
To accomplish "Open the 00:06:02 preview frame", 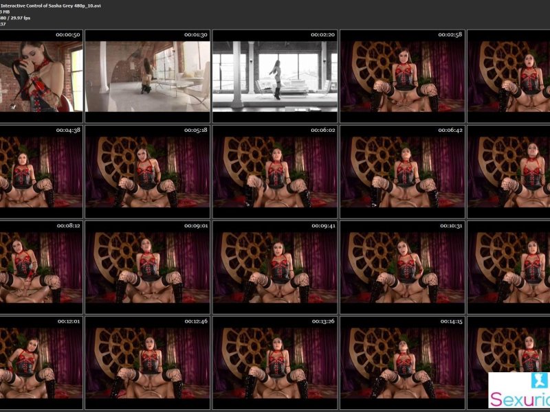I will (x=275, y=172).
